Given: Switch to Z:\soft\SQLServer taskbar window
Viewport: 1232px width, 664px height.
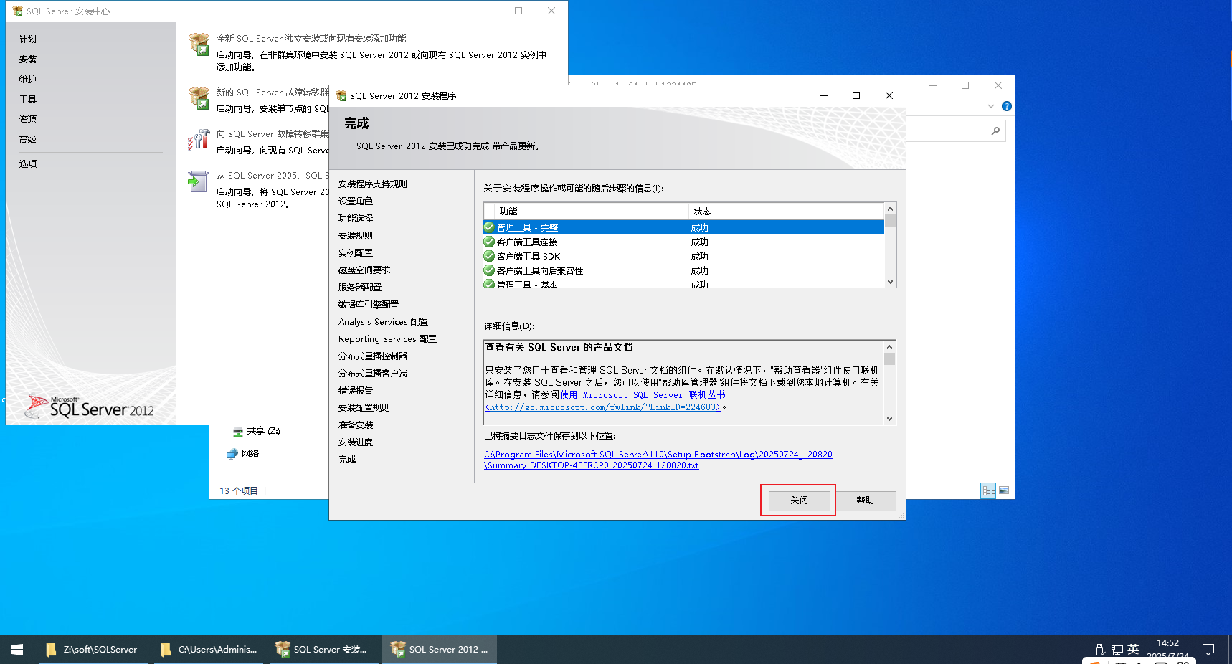Looking at the screenshot, I should [93, 650].
